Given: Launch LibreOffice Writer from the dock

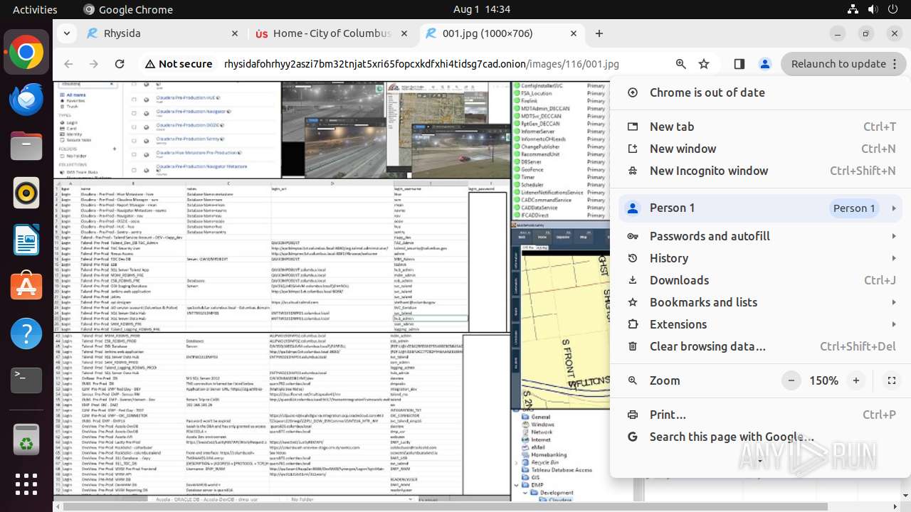Looking at the screenshot, I should point(26,240).
